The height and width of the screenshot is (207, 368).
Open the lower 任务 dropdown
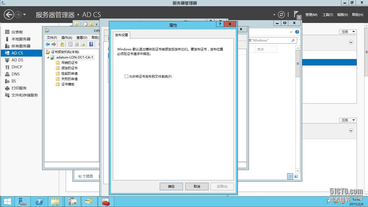348,120
